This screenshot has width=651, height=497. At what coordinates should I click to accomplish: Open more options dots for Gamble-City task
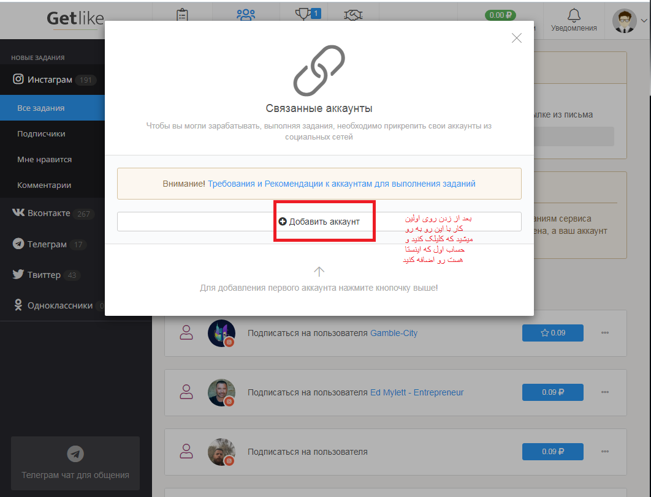click(605, 333)
